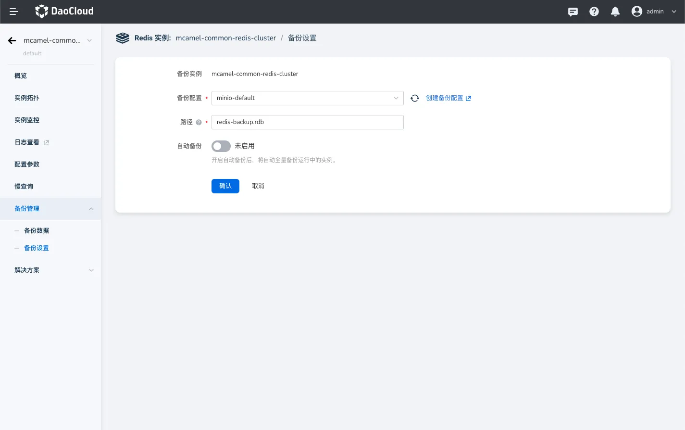Click the 确认 button
685x430 pixels.
click(225, 186)
